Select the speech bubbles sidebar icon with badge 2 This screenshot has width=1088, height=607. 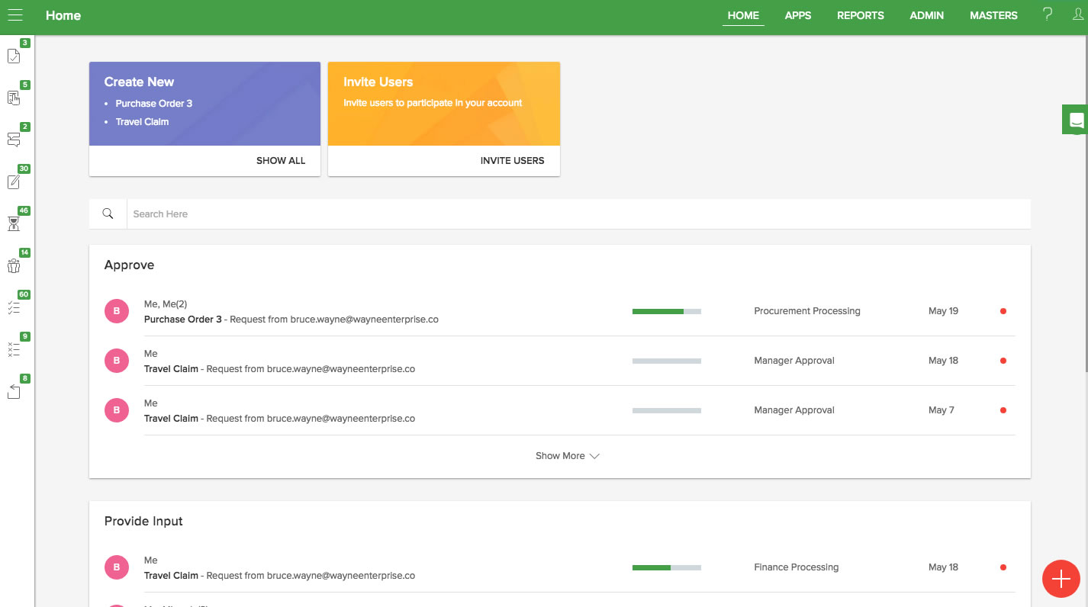tap(14, 140)
